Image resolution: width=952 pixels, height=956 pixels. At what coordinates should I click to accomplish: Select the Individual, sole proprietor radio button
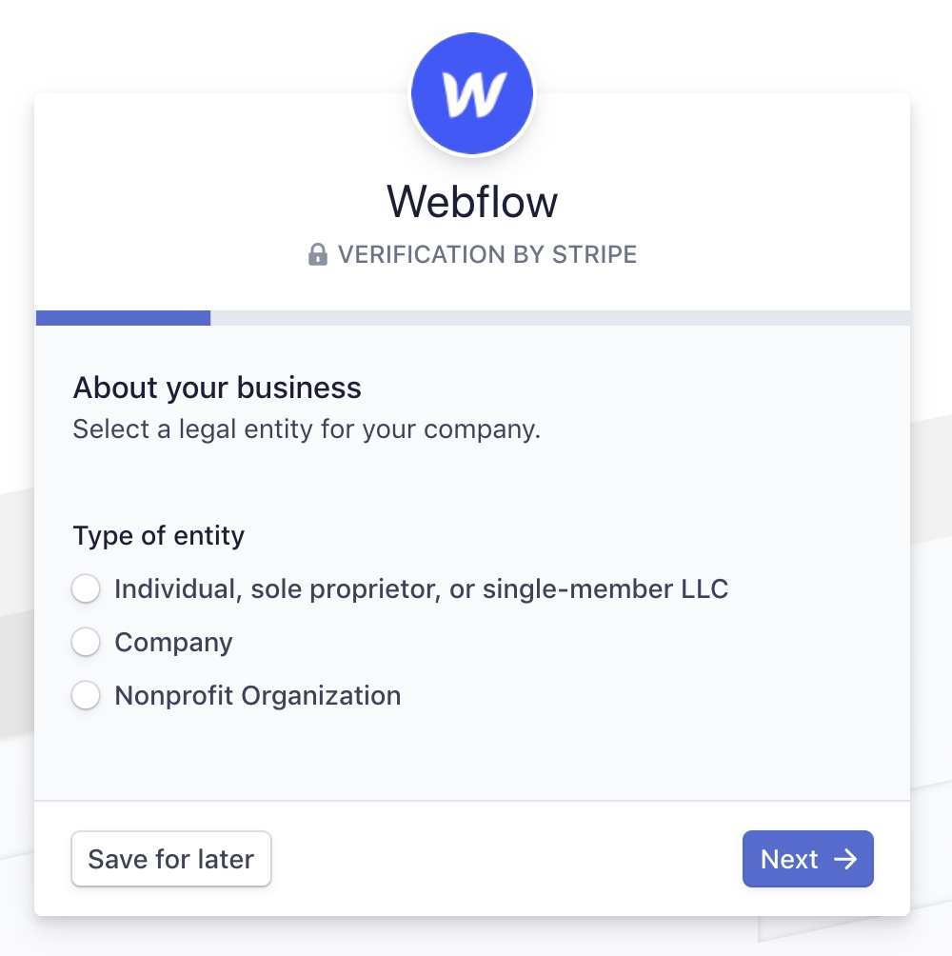click(86, 589)
